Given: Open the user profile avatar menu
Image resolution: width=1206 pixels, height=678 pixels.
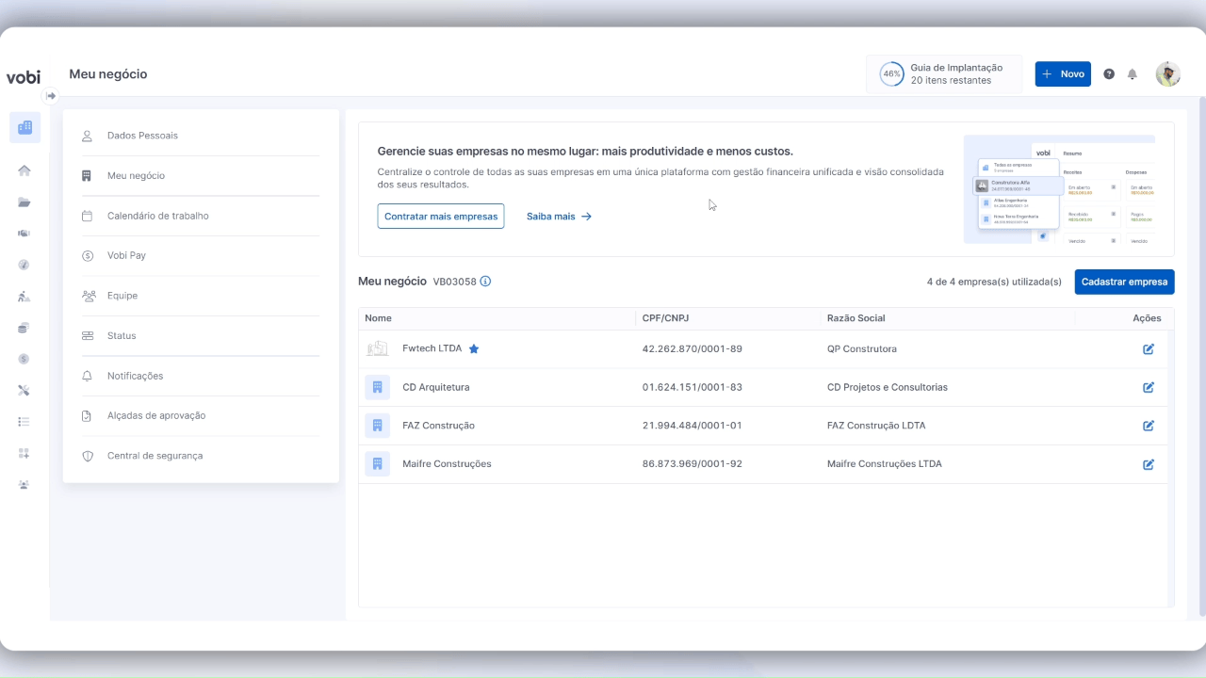Looking at the screenshot, I should point(1167,74).
